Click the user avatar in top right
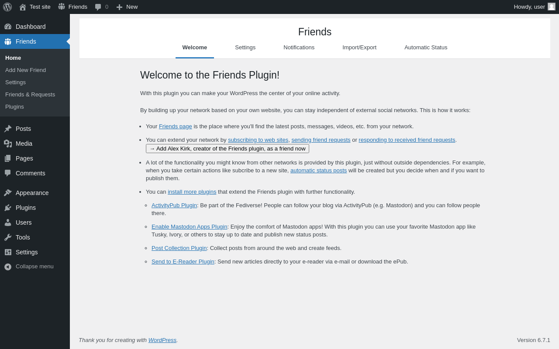This screenshot has height=349, width=559. pyautogui.click(x=552, y=7)
